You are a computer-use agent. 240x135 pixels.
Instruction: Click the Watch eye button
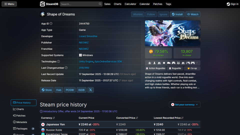pyautogui.click(x=193, y=14)
